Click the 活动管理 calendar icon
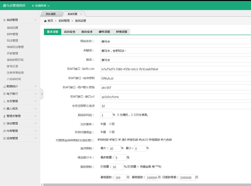 point(5,123)
